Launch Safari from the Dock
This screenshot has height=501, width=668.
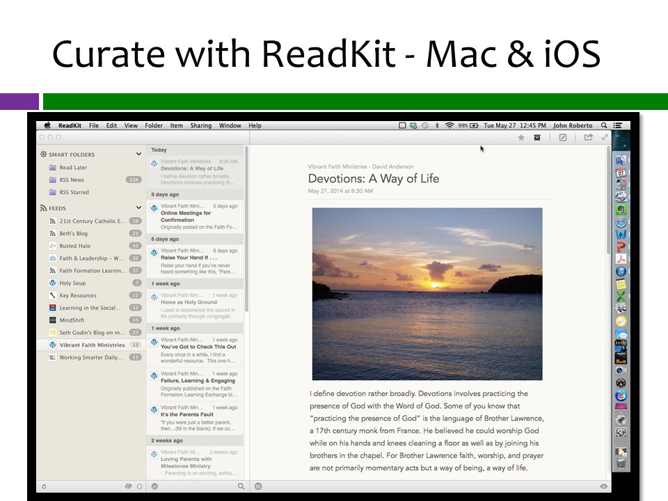pyautogui.click(x=621, y=221)
